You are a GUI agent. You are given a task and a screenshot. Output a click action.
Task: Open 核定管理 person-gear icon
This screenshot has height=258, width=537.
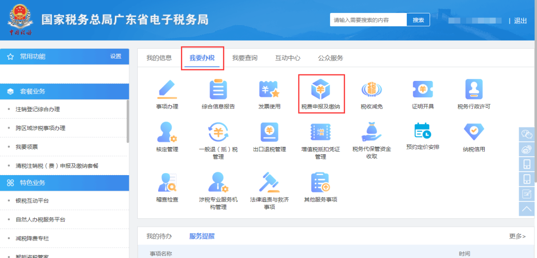[167, 132]
